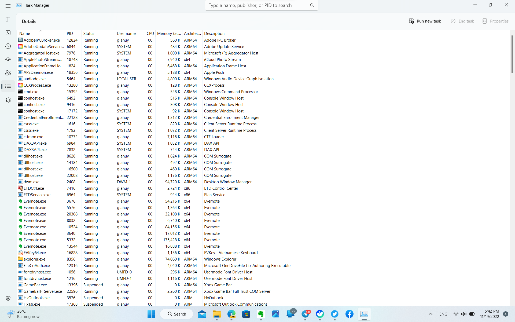The width and height of the screenshot is (515, 322).
Task: Select FileCoAuth.exe process row
Action: (263, 265)
